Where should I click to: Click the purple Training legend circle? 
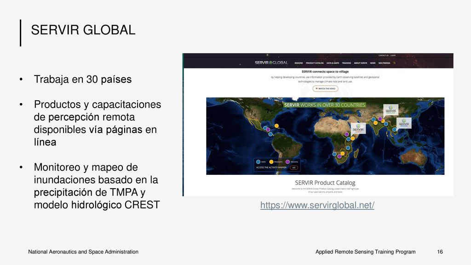287,161
